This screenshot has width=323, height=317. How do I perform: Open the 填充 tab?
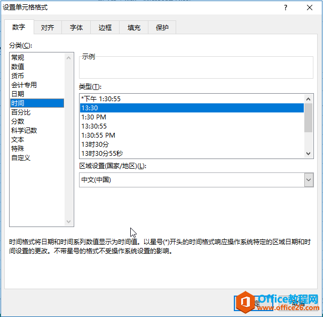coord(134,27)
